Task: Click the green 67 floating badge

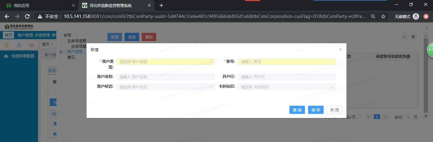Action: tap(430, 50)
